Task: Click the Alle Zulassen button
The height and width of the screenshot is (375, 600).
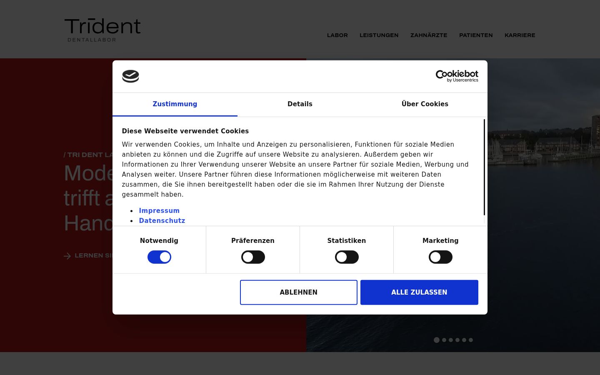Action: click(419, 292)
